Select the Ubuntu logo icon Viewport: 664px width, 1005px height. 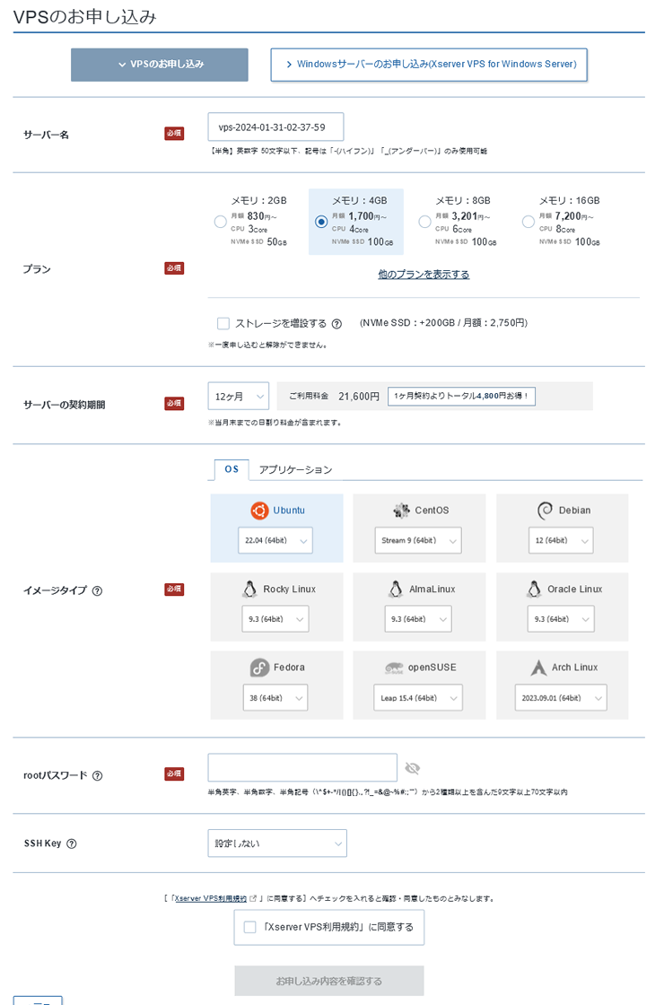(x=259, y=511)
